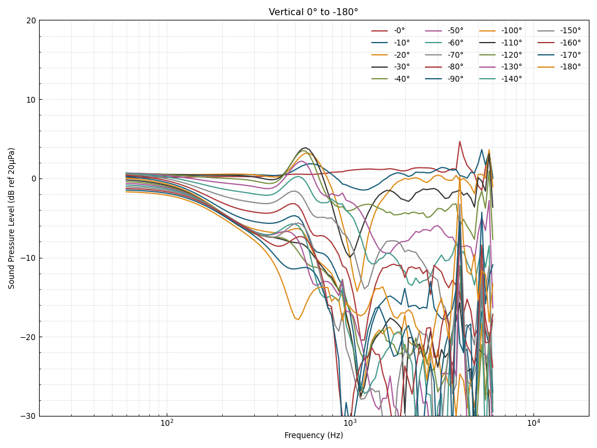The height and width of the screenshot is (448, 597).
Task: Click the legend entry '-30°'
Action: coord(391,66)
